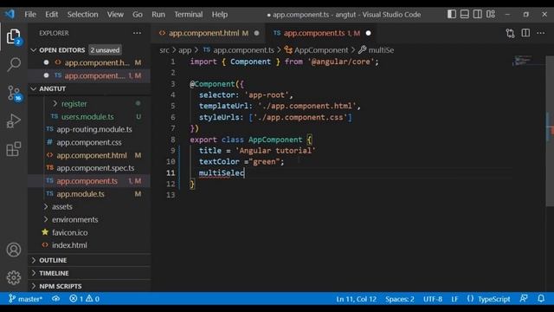Toggle the bottom panel layout icon
Screen dimensions: 554x312
[465, 14]
